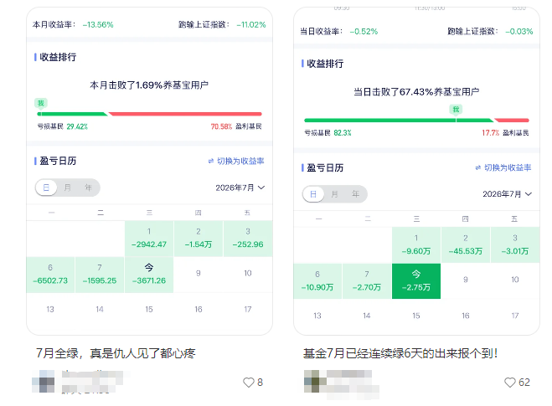This screenshot has width=552, height=406.
Task: Click 跑输上证指数 value -11.02%
Action: (251, 24)
